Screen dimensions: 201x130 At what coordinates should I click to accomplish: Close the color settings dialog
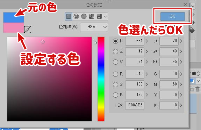click(x=185, y=5)
